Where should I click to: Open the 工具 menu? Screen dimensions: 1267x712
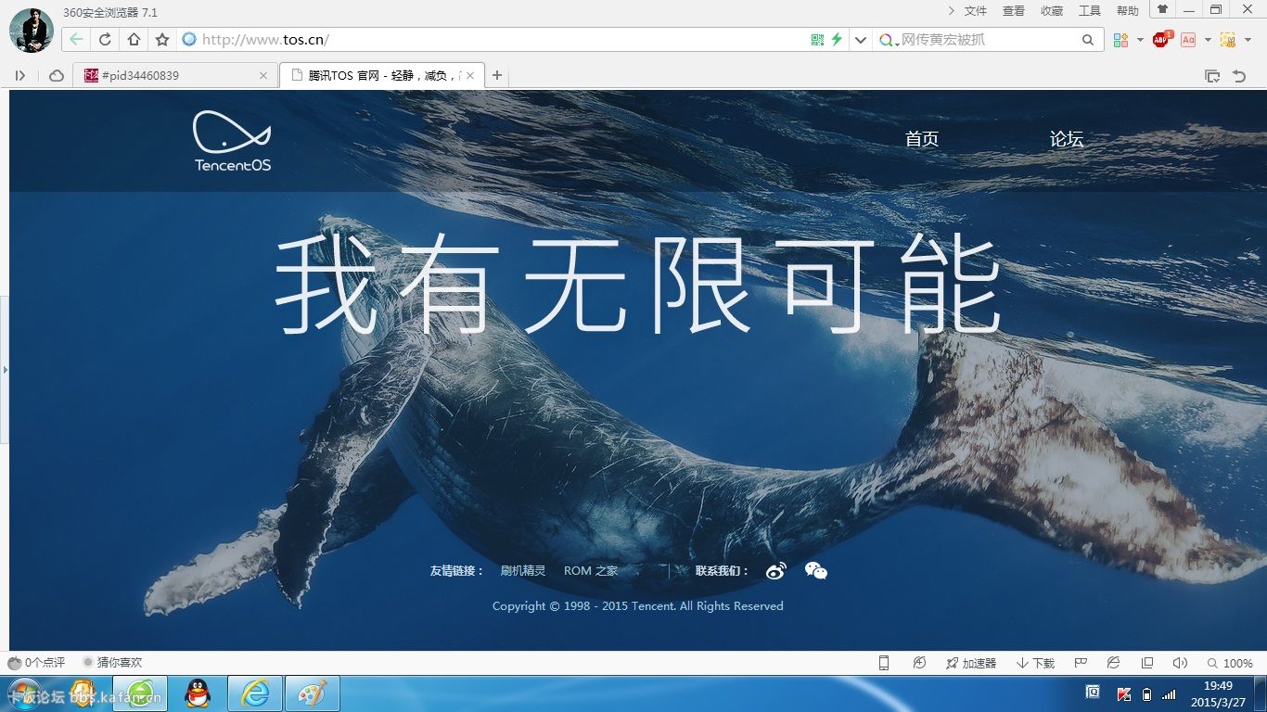(1089, 11)
